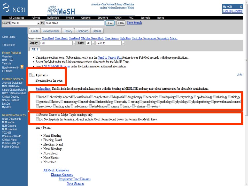This screenshot has width=248, height=186.
Task: Open Single Citation Matcher in the sidebar
Action: (x=14, y=90)
